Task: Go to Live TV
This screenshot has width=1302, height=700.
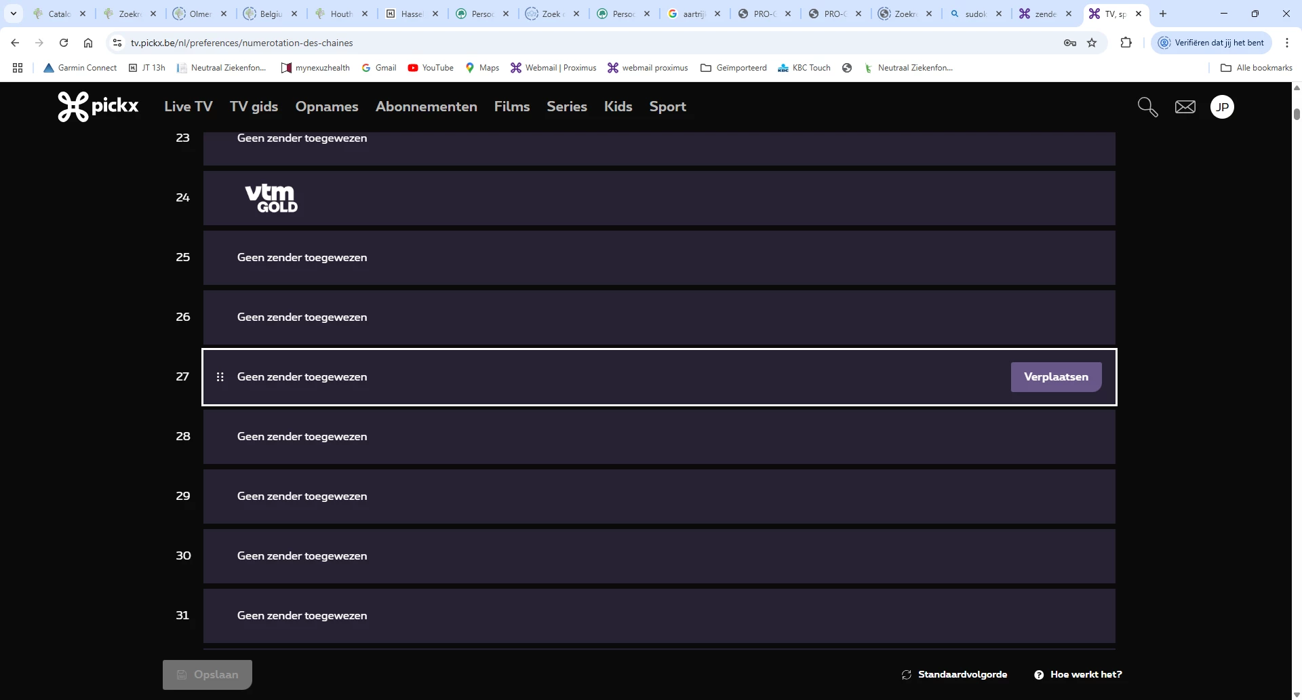Action: (x=189, y=106)
